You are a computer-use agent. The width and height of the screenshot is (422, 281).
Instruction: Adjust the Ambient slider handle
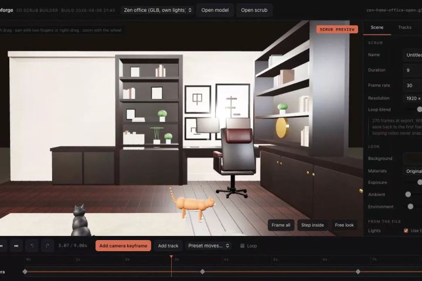pyautogui.click(x=408, y=194)
